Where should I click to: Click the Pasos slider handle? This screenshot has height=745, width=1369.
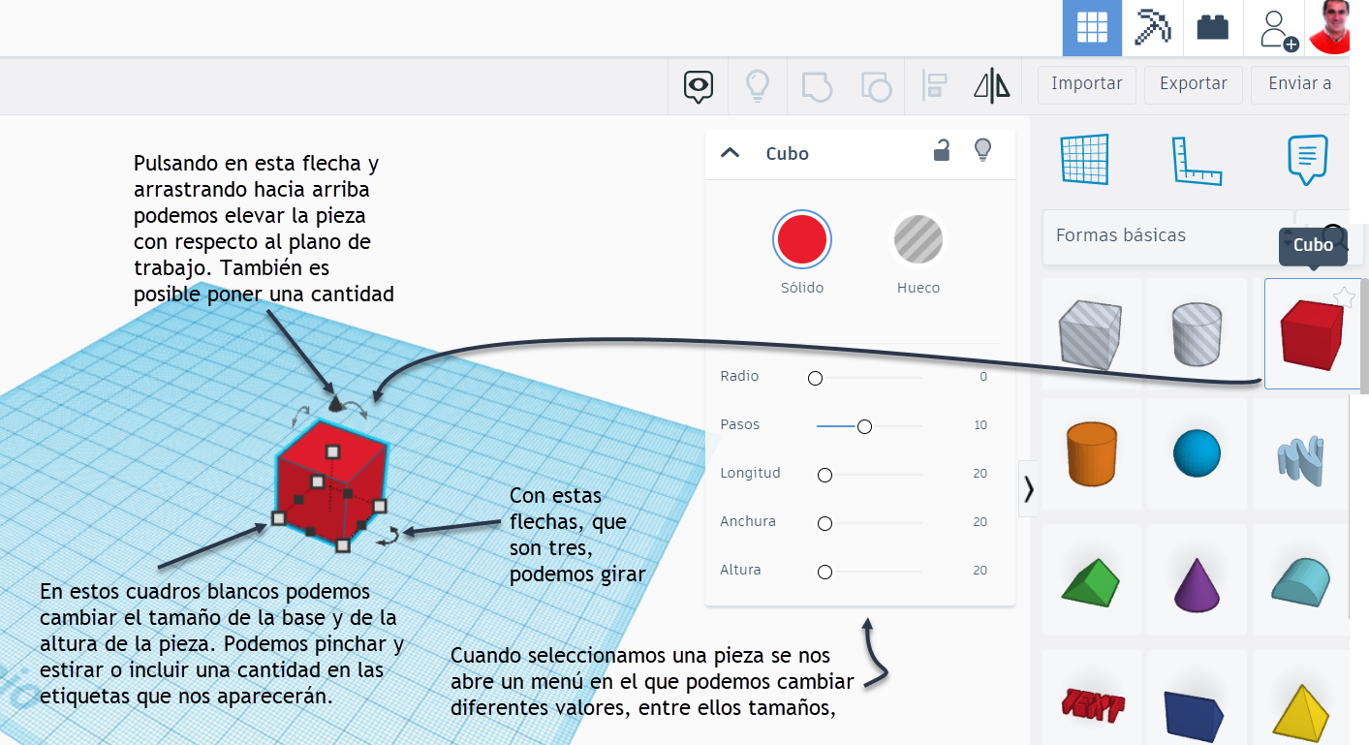(x=864, y=426)
